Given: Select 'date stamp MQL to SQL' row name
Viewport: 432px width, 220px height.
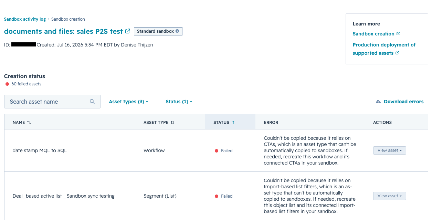Looking at the screenshot, I should point(40,150).
